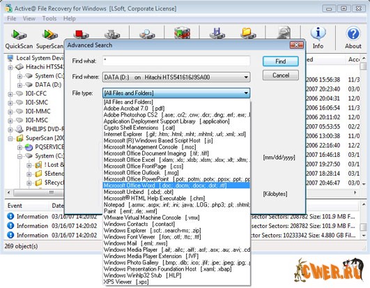Choose Paint [.emf; .rle; .wmf] option

[176, 211]
